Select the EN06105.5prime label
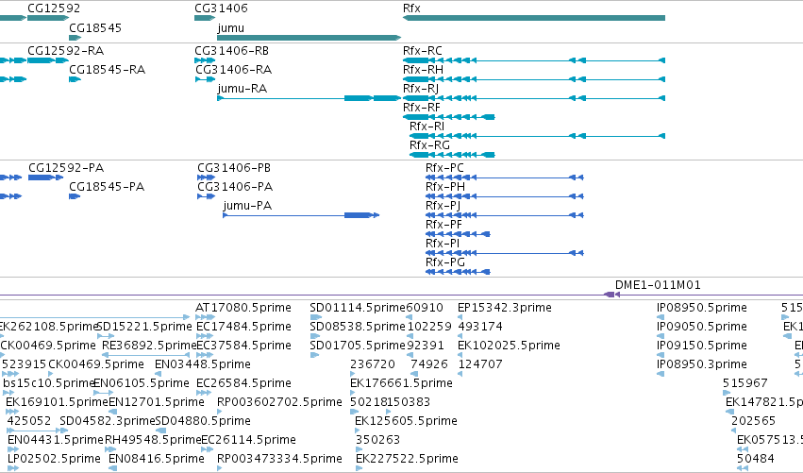Image resolution: width=803 pixels, height=473 pixels. 142,383
